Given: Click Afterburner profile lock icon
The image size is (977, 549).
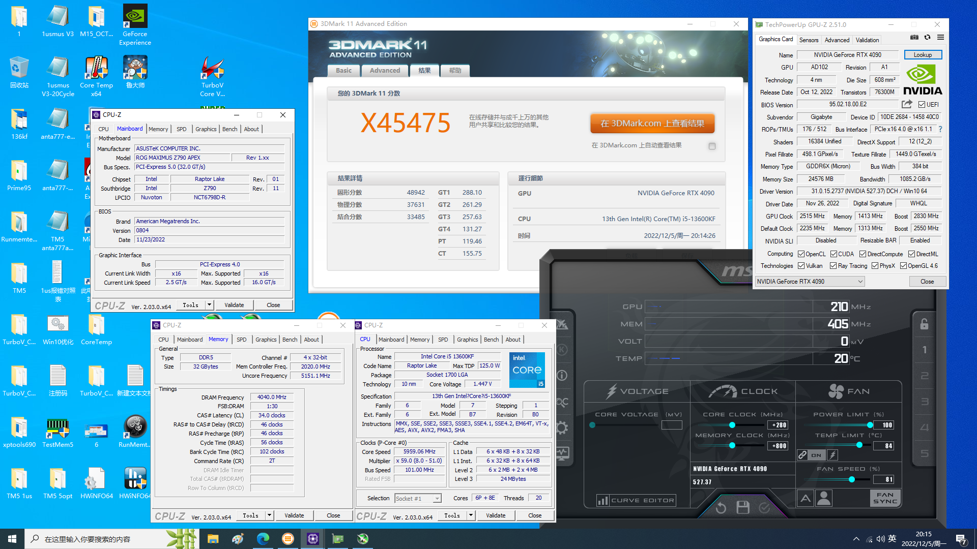Looking at the screenshot, I should tap(925, 324).
